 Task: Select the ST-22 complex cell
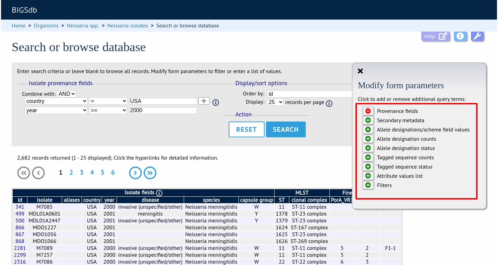pyautogui.click(x=309, y=262)
